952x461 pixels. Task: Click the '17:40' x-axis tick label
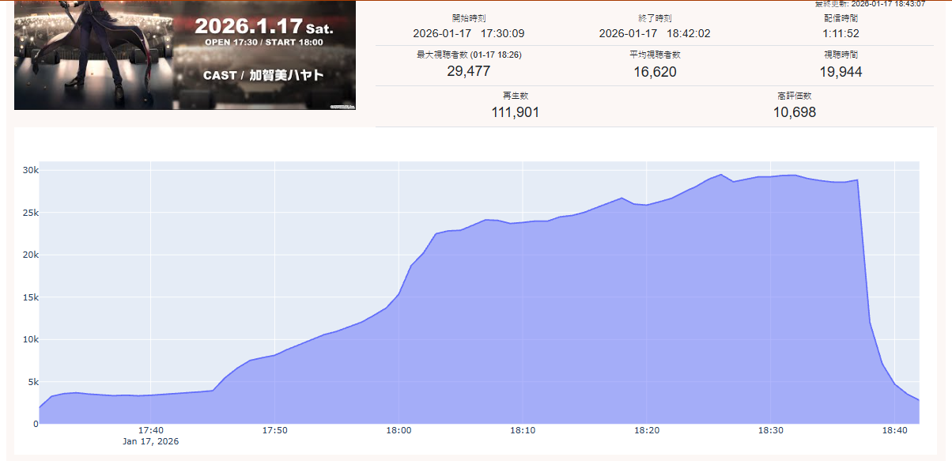tap(150, 430)
